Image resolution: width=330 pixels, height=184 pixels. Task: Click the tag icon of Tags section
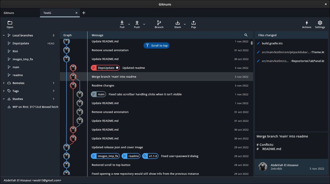point(9,91)
